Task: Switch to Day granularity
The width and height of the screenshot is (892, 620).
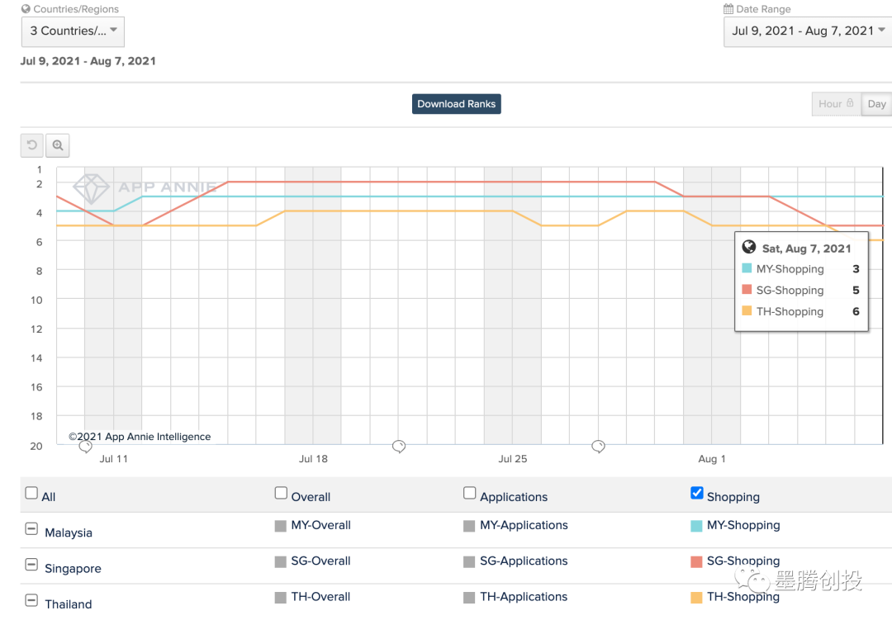Action: [876, 104]
